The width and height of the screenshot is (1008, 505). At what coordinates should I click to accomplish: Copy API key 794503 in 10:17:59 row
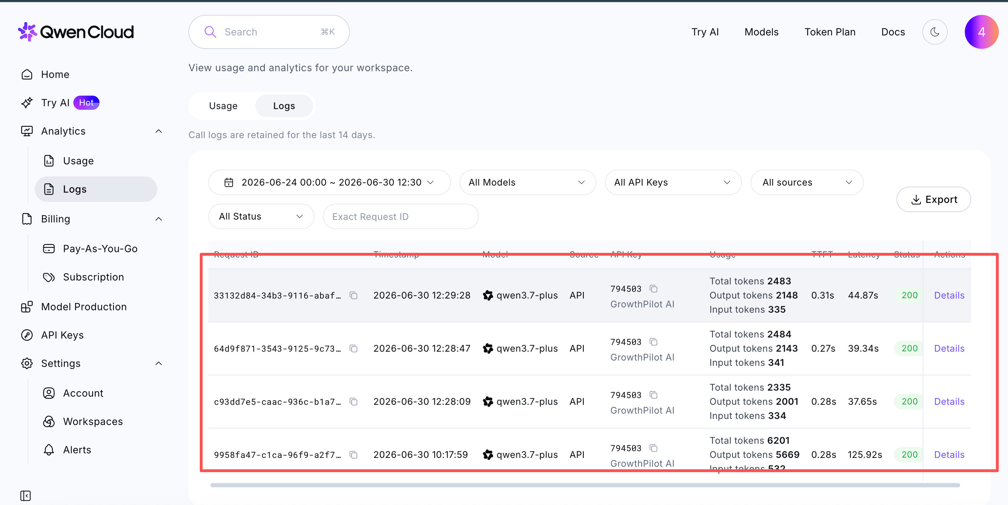tap(653, 448)
